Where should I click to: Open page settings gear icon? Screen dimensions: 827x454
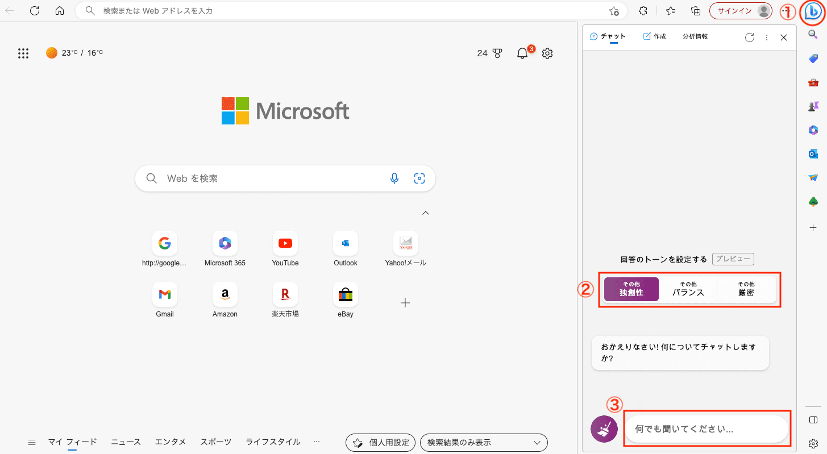pos(547,53)
